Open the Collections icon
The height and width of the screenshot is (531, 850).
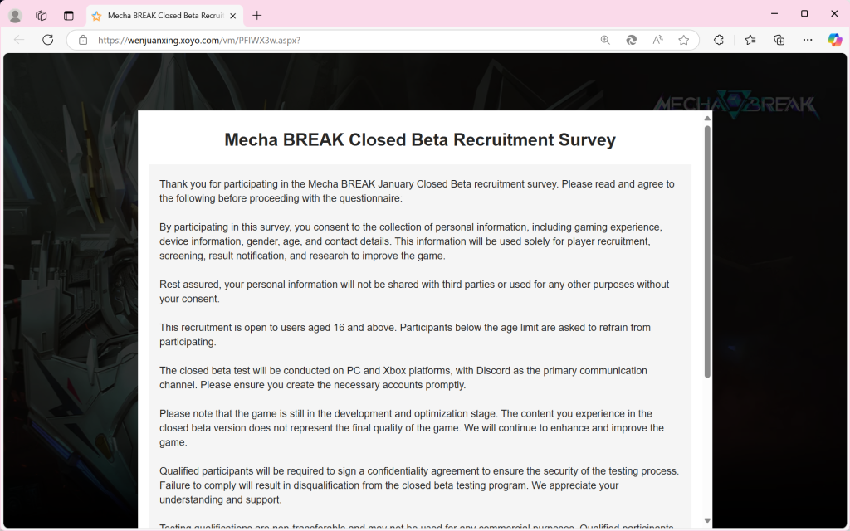point(779,40)
